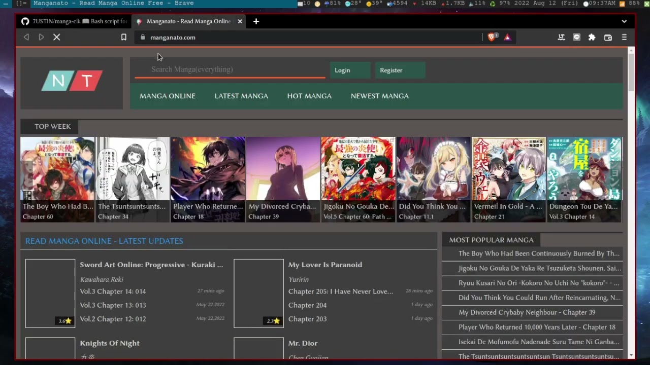Switch to the 7USTIN/manga-cli GitHub tab
This screenshot has width=650, height=365.
(x=74, y=21)
